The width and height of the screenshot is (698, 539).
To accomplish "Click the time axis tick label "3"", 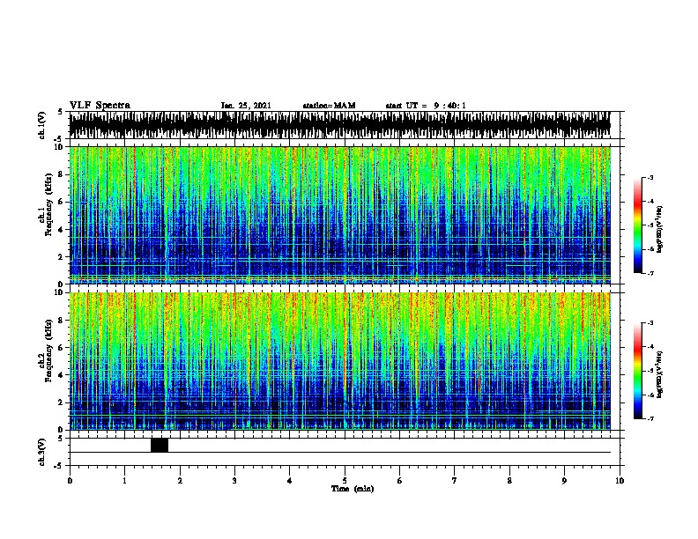I will click(234, 481).
